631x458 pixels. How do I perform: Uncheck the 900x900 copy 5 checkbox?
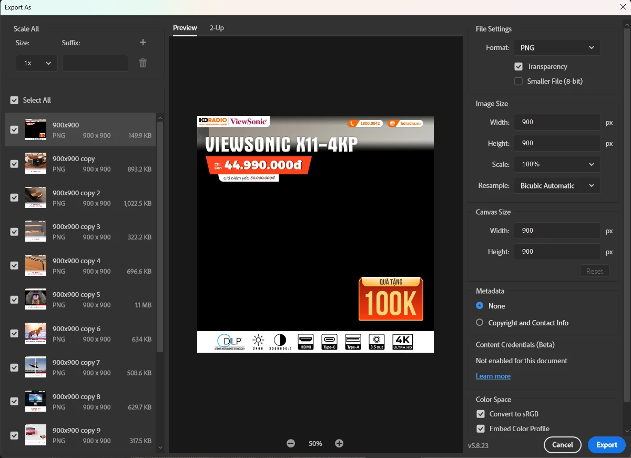14,300
